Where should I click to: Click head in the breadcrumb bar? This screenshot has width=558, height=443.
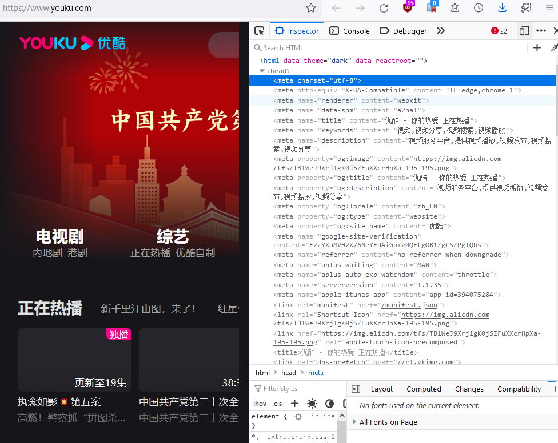[289, 373]
